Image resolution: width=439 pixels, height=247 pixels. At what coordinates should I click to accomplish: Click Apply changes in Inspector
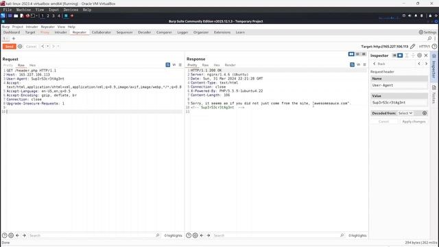(414, 121)
